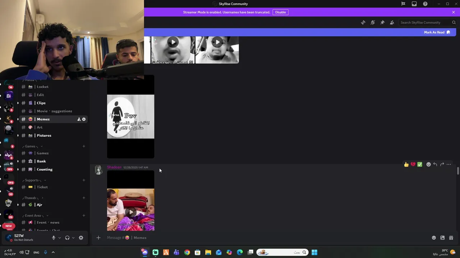The width and height of the screenshot is (460, 258).
Task: Open the Threads icon in channel header
Action: 363,22
